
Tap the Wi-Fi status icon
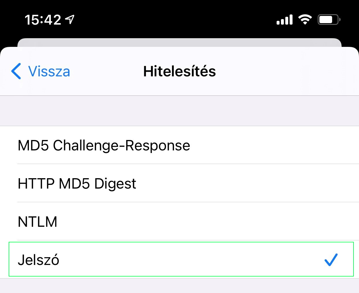click(x=305, y=20)
